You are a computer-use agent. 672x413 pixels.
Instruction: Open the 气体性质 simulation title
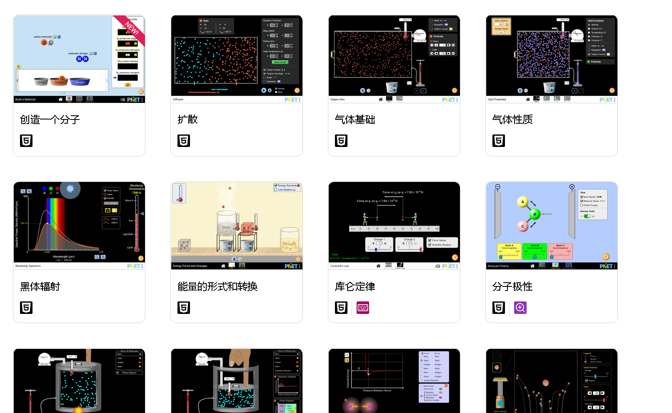pos(512,119)
